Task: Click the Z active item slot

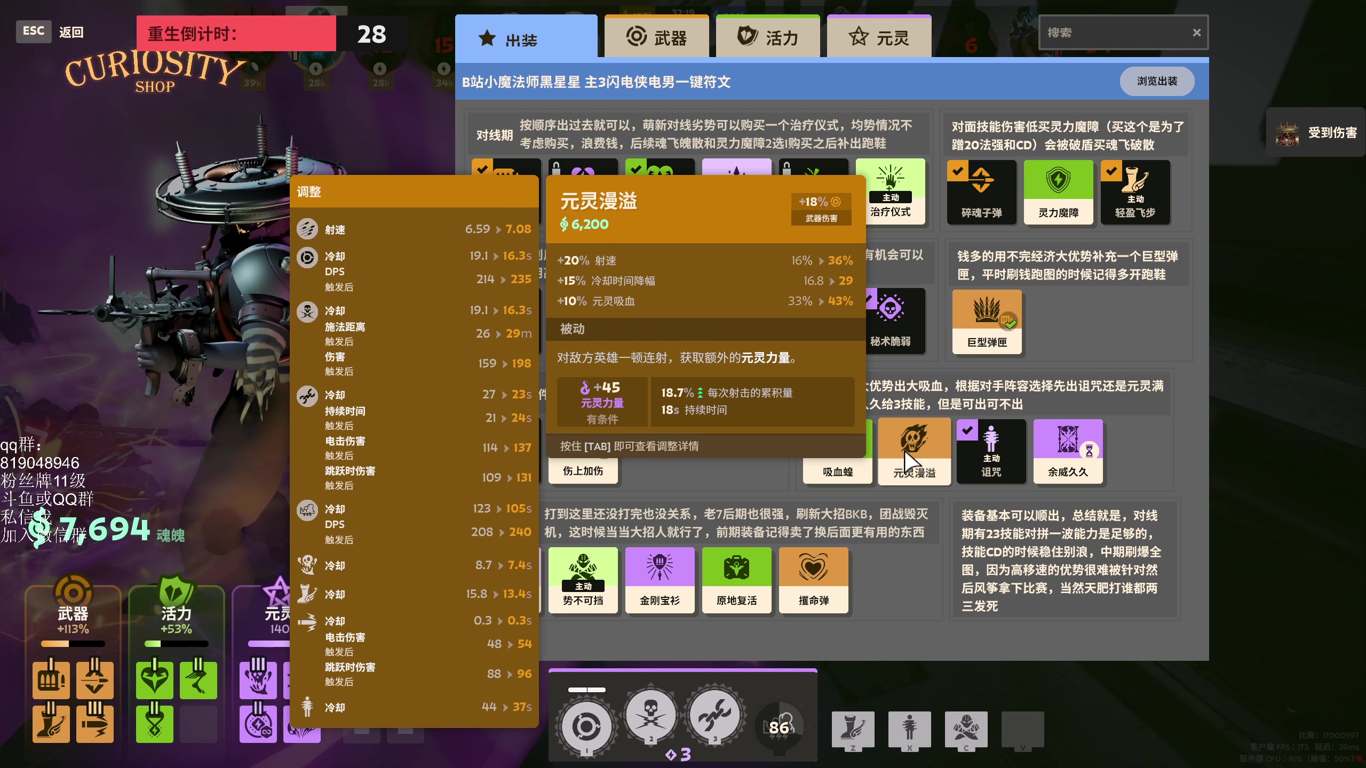Action: click(853, 731)
